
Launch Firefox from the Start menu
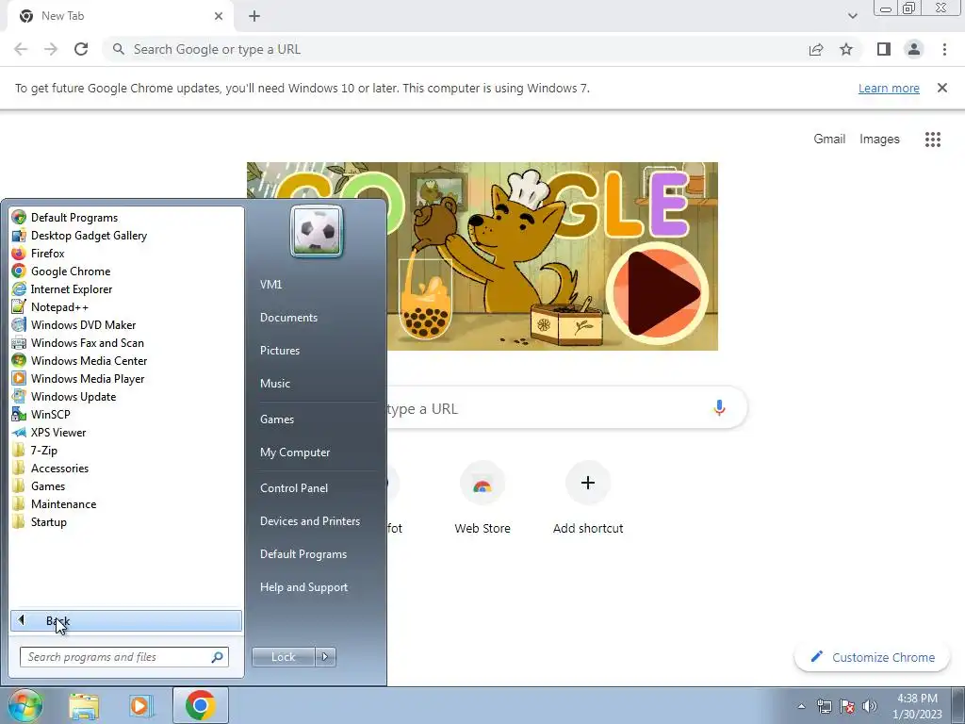point(38,253)
